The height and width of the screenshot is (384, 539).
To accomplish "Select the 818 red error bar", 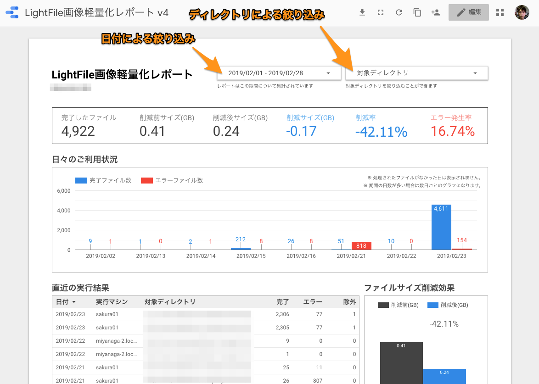I will click(361, 245).
